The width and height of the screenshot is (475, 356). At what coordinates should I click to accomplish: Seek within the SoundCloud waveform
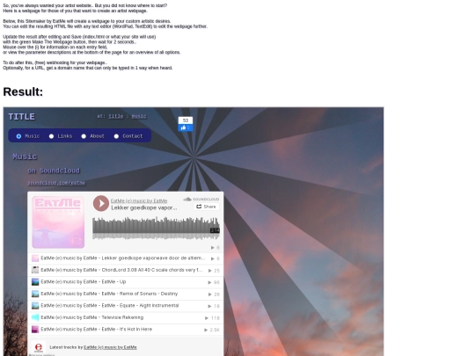pyautogui.click(x=156, y=229)
